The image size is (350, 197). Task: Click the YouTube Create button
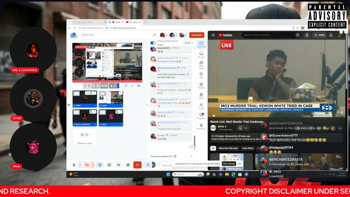coord(319,35)
